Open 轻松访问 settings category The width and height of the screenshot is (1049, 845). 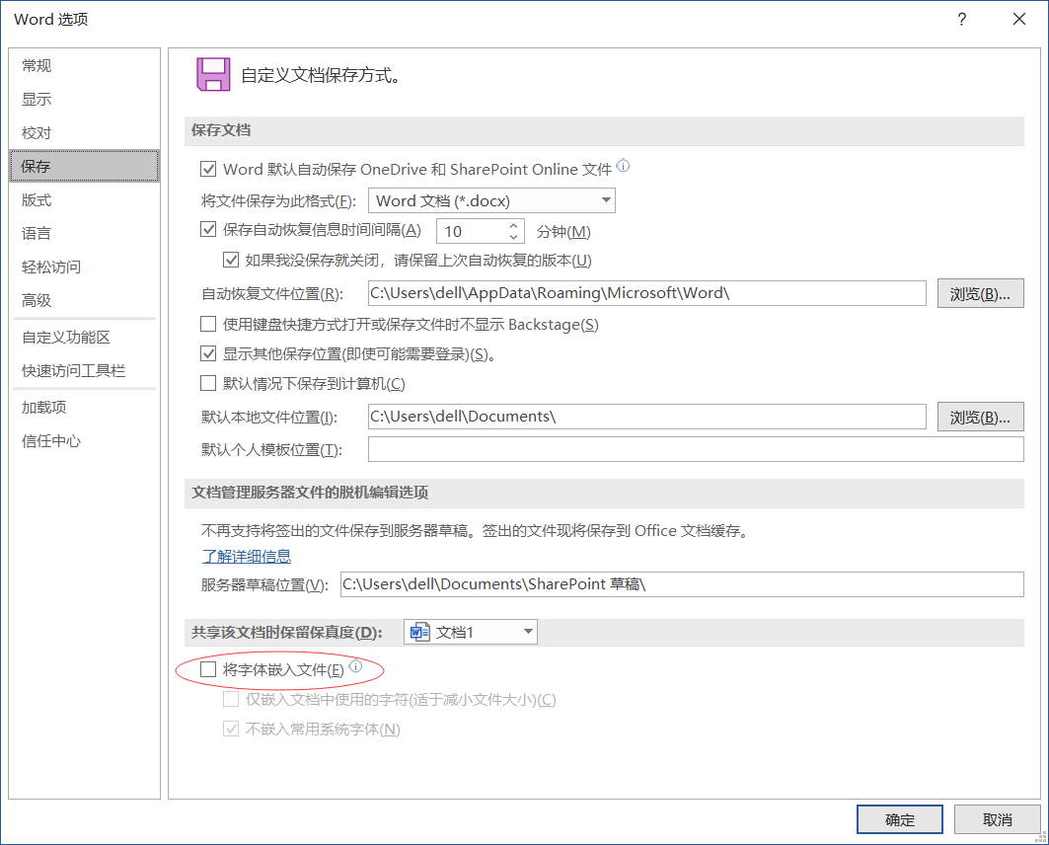click(x=84, y=267)
